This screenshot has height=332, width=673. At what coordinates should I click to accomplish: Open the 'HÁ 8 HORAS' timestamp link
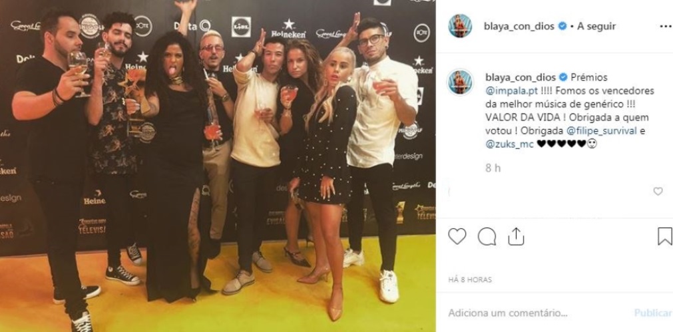(470, 279)
